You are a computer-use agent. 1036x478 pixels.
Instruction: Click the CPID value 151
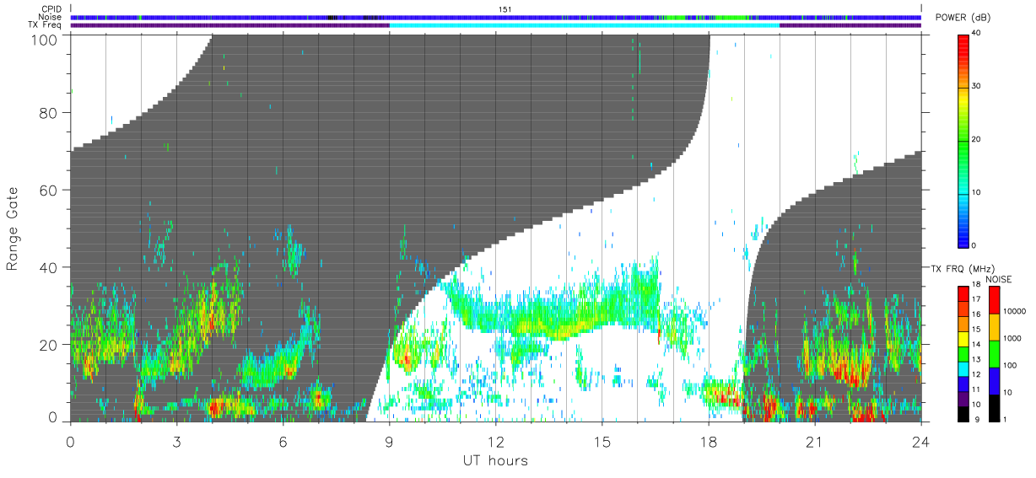(x=505, y=9)
